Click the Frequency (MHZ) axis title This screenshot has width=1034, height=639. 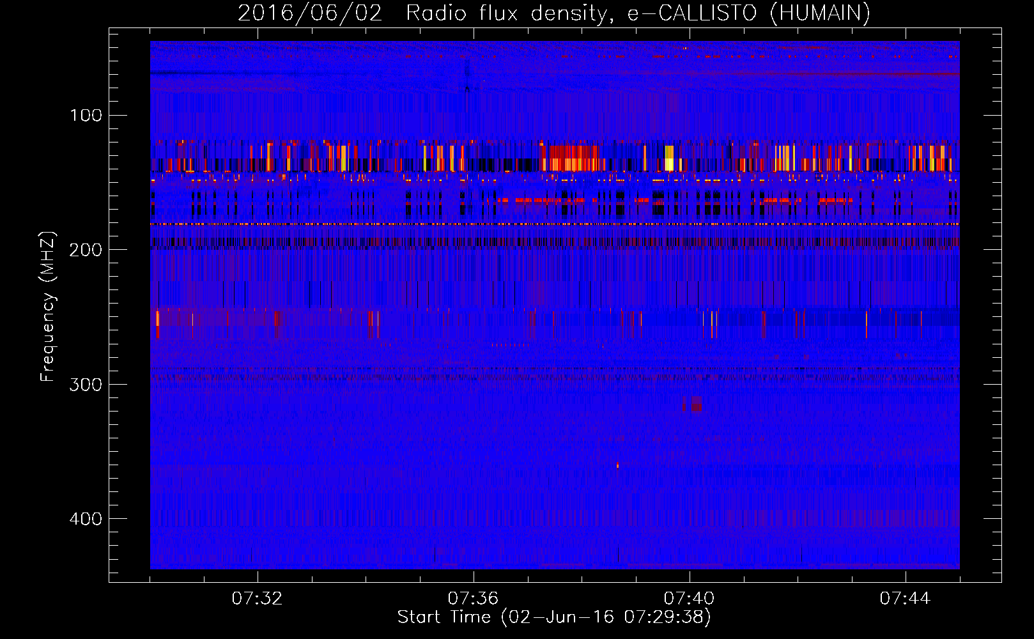pyautogui.click(x=48, y=306)
